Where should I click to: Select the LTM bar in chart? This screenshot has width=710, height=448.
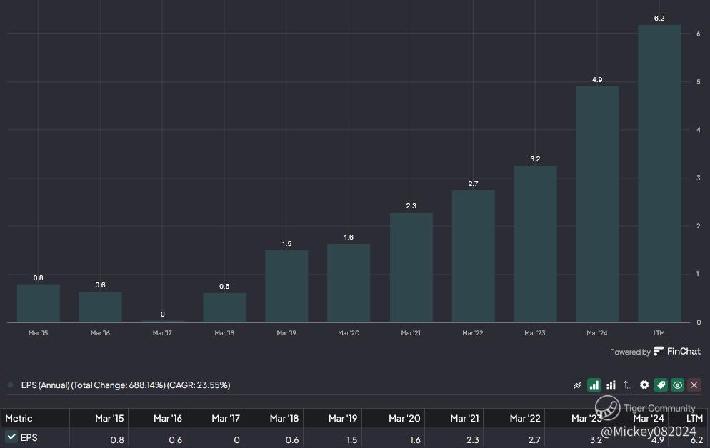659,173
